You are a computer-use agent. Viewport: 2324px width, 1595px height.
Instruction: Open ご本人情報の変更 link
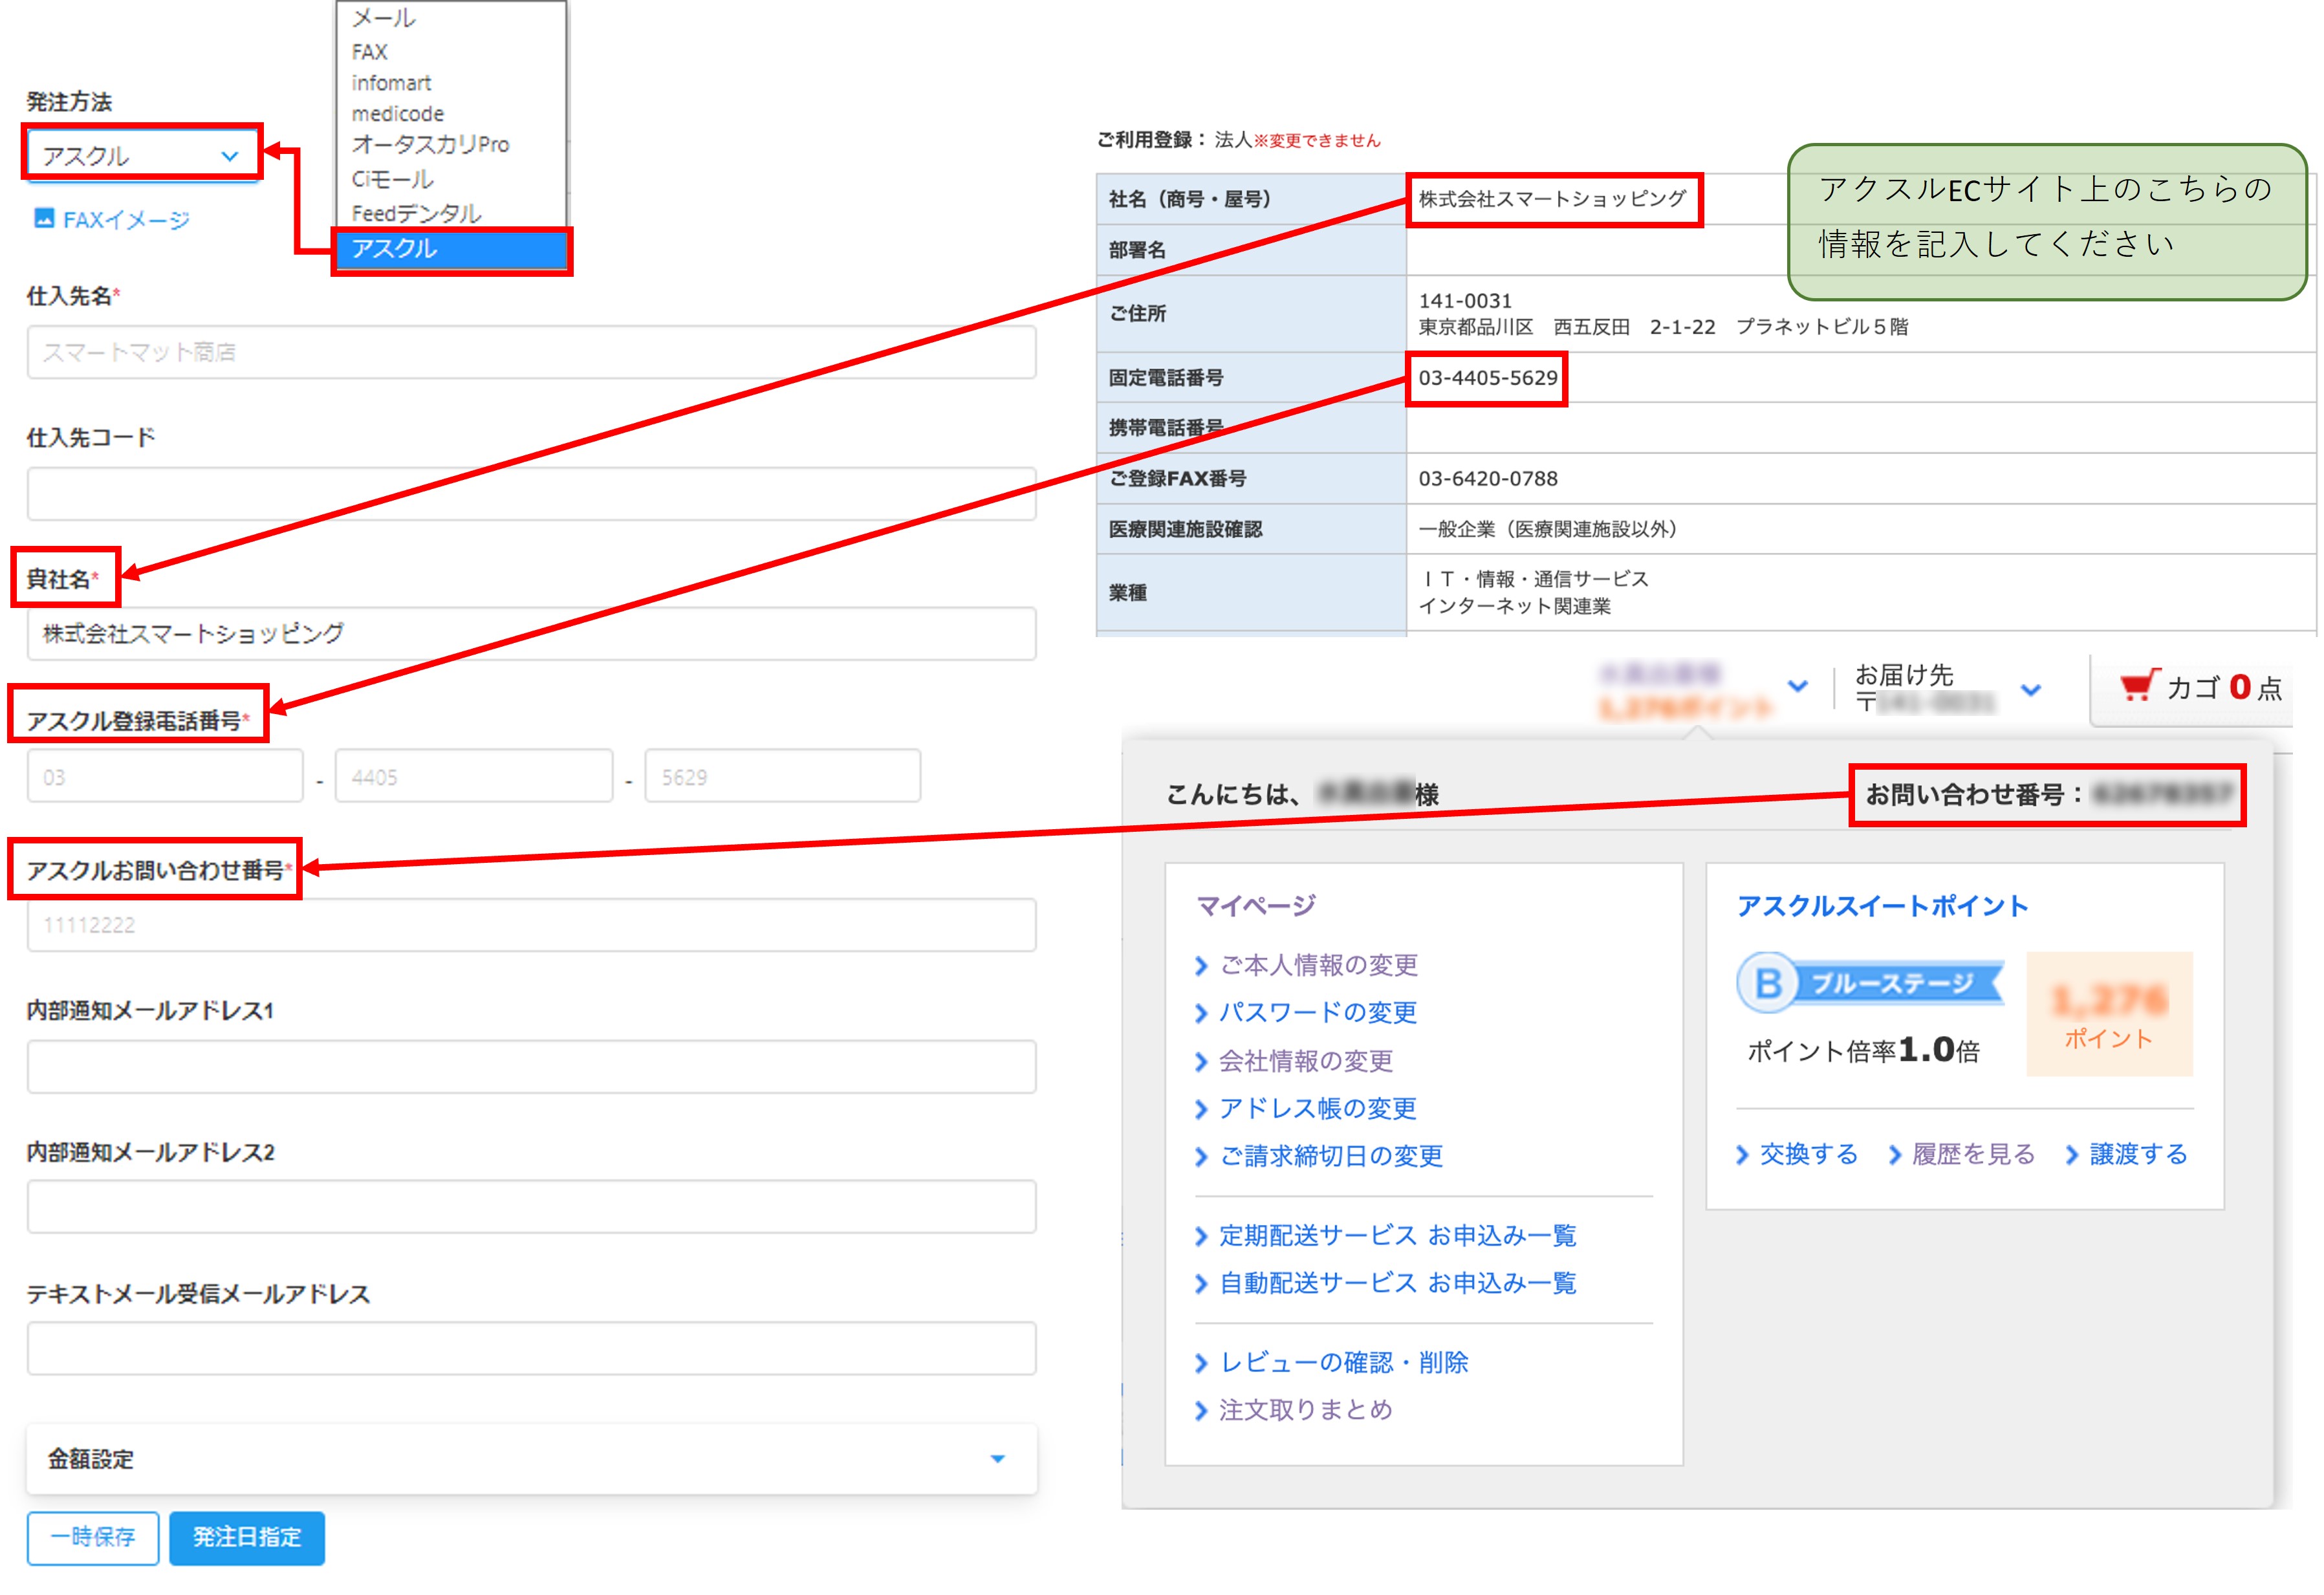(1318, 965)
